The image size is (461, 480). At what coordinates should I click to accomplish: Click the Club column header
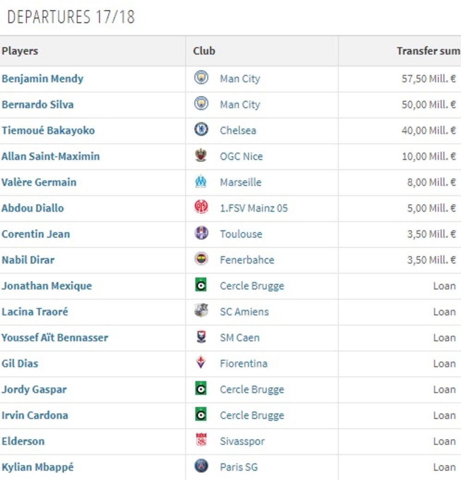point(204,51)
